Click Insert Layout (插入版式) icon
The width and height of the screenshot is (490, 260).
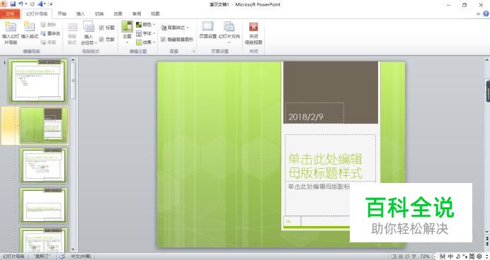point(30,27)
